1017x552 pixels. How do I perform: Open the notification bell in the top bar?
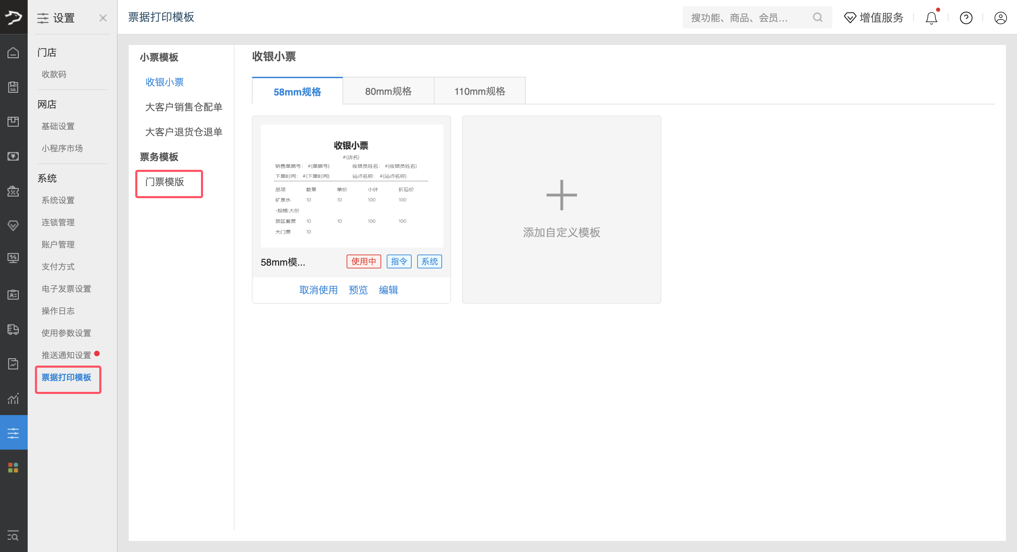pos(931,18)
